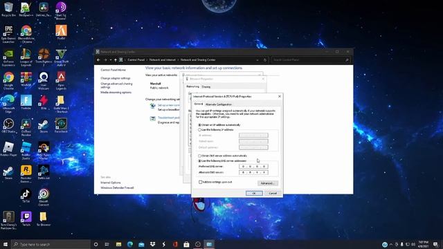
Task: Click the Search Control Panel box
Action: 310,60
